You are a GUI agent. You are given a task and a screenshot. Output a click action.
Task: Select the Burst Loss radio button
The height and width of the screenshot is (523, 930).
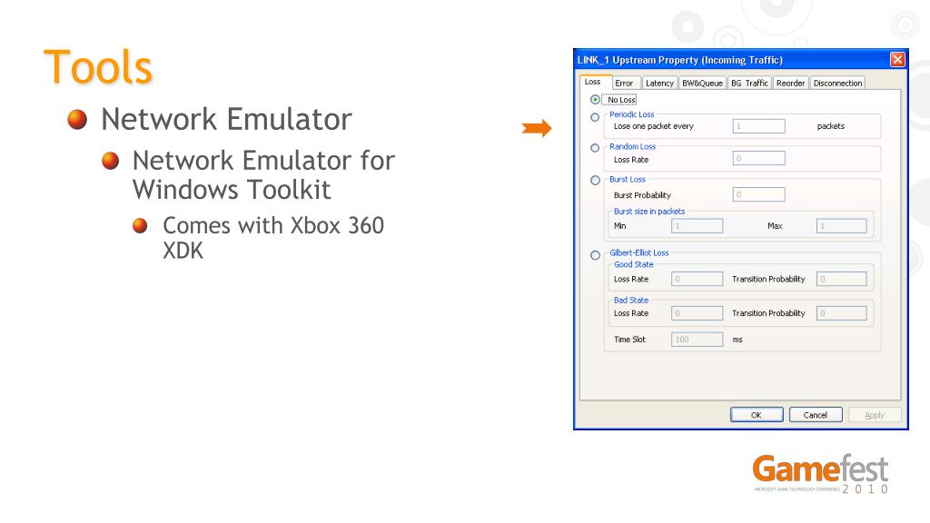tap(595, 181)
